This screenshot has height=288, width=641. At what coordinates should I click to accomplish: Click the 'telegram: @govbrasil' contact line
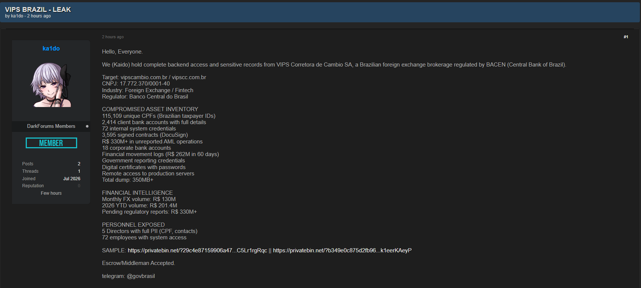[129, 276]
